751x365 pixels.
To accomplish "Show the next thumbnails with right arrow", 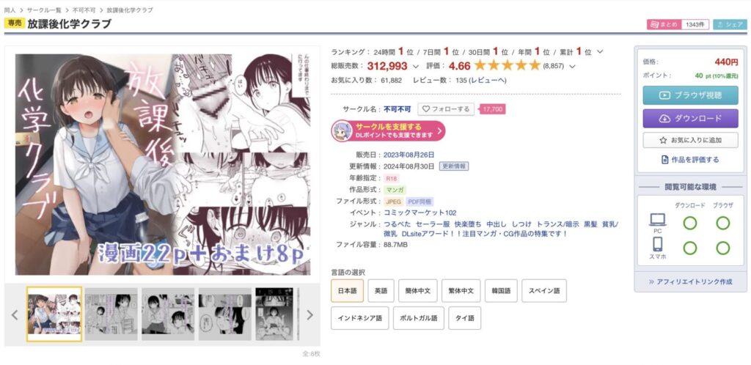I will (x=310, y=314).
